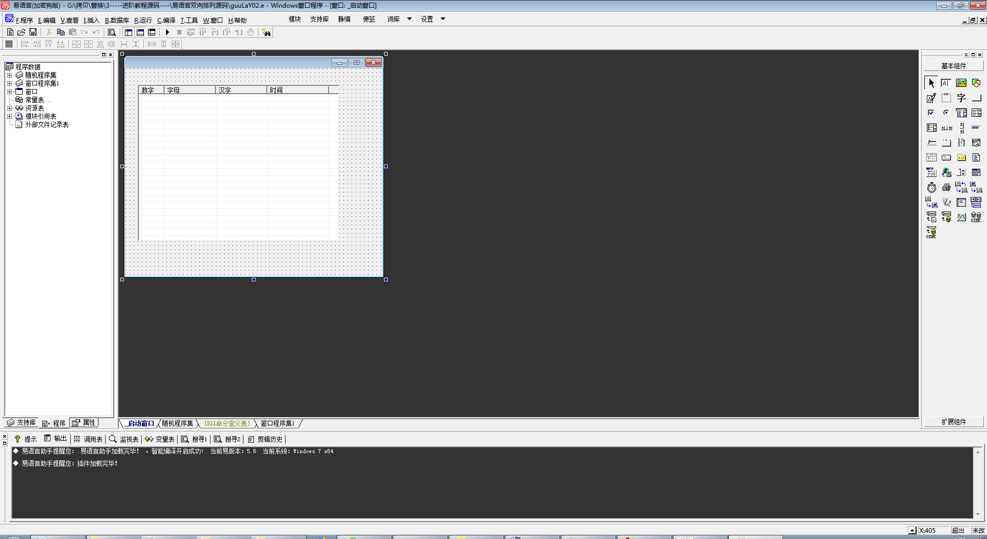Image resolution: width=987 pixels, height=539 pixels.
Task: Pick the Progress Bar component
Action: tap(976, 128)
